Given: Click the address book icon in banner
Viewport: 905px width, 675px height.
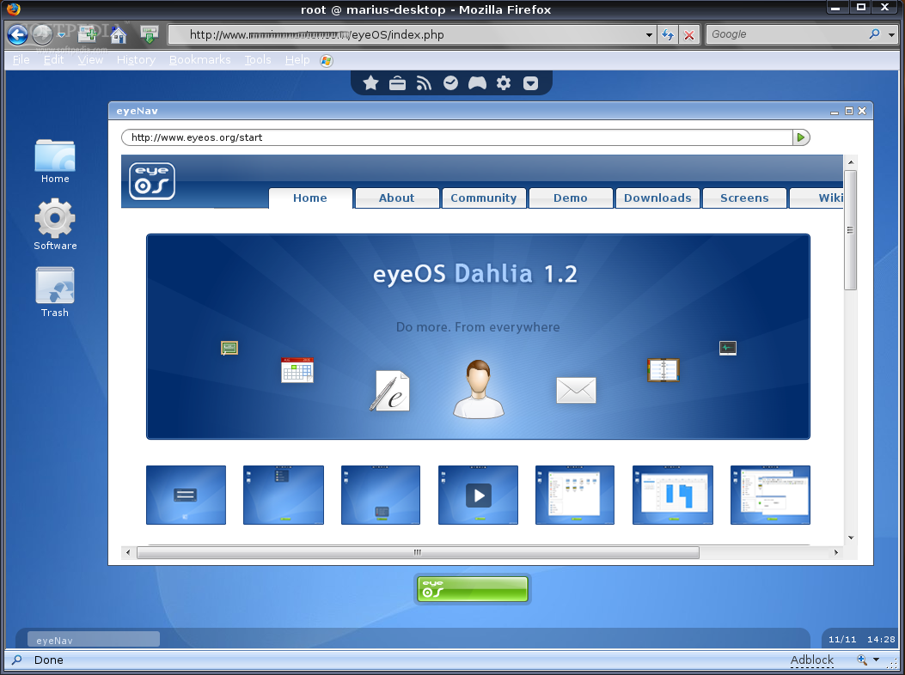Looking at the screenshot, I should (x=663, y=370).
